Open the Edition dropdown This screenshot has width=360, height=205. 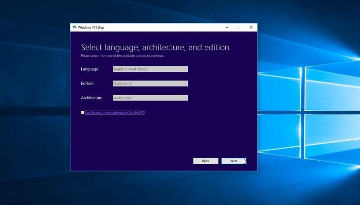(x=150, y=84)
